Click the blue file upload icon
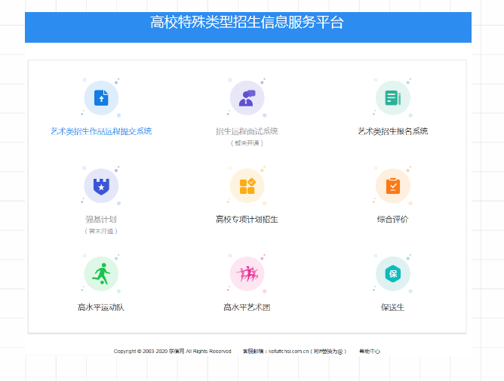This screenshot has width=504, height=381. click(x=101, y=98)
